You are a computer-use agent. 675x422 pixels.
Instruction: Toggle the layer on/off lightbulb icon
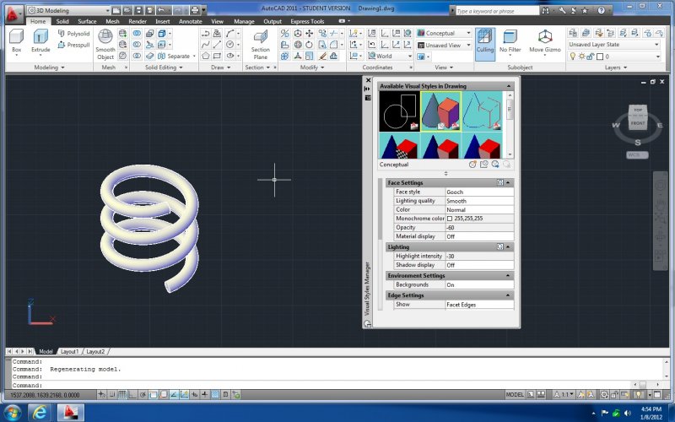[574, 56]
